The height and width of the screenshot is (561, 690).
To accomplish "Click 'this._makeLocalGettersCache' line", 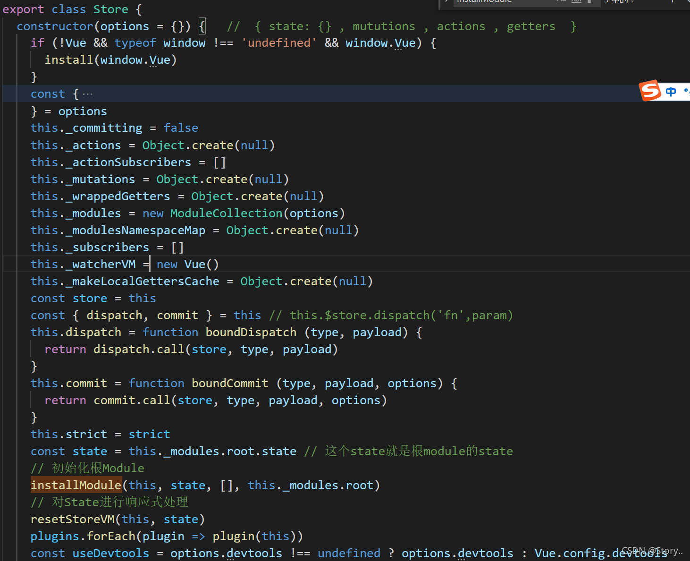I will pos(202,281).
